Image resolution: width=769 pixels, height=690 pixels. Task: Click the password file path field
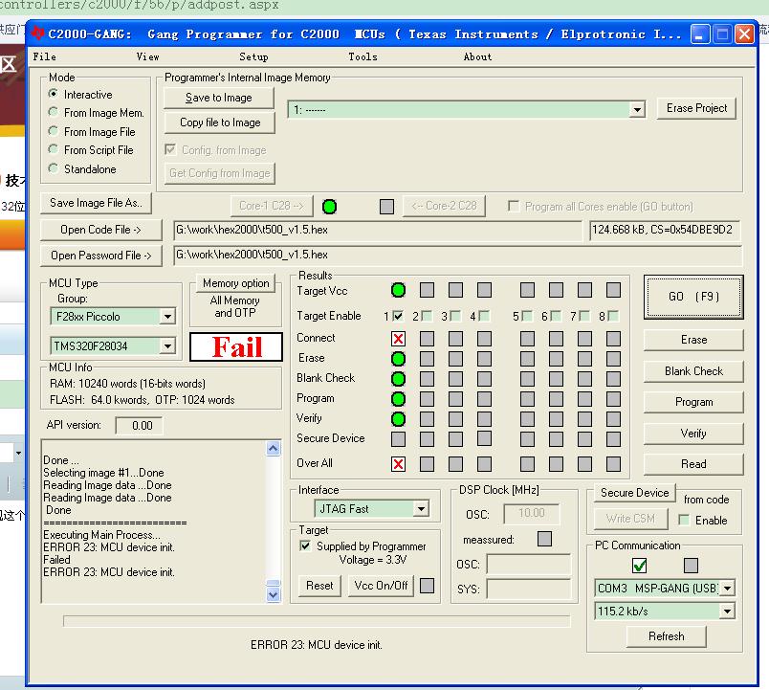[457, 255]
